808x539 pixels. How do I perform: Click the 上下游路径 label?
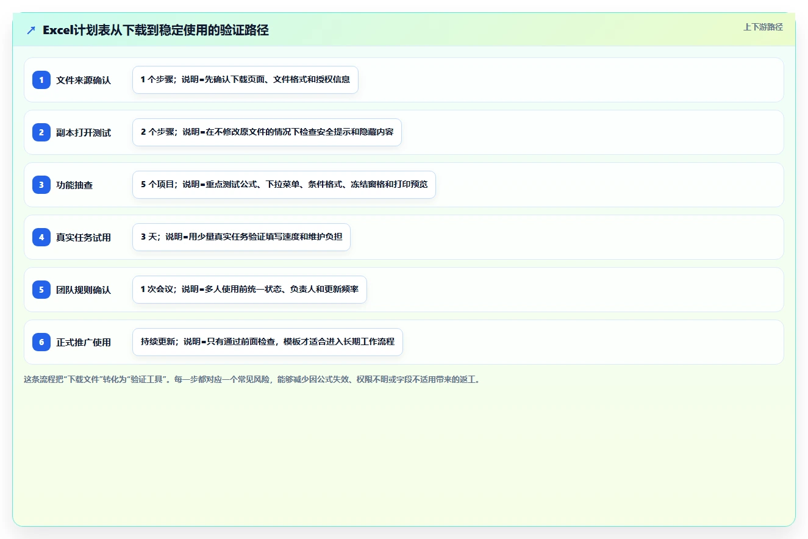[x=763, y=27]
